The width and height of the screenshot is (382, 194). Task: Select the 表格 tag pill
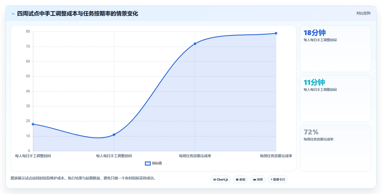tap(240, 179)
